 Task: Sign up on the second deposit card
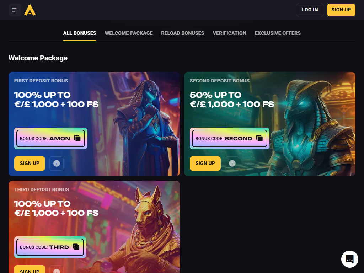(205, 164)
